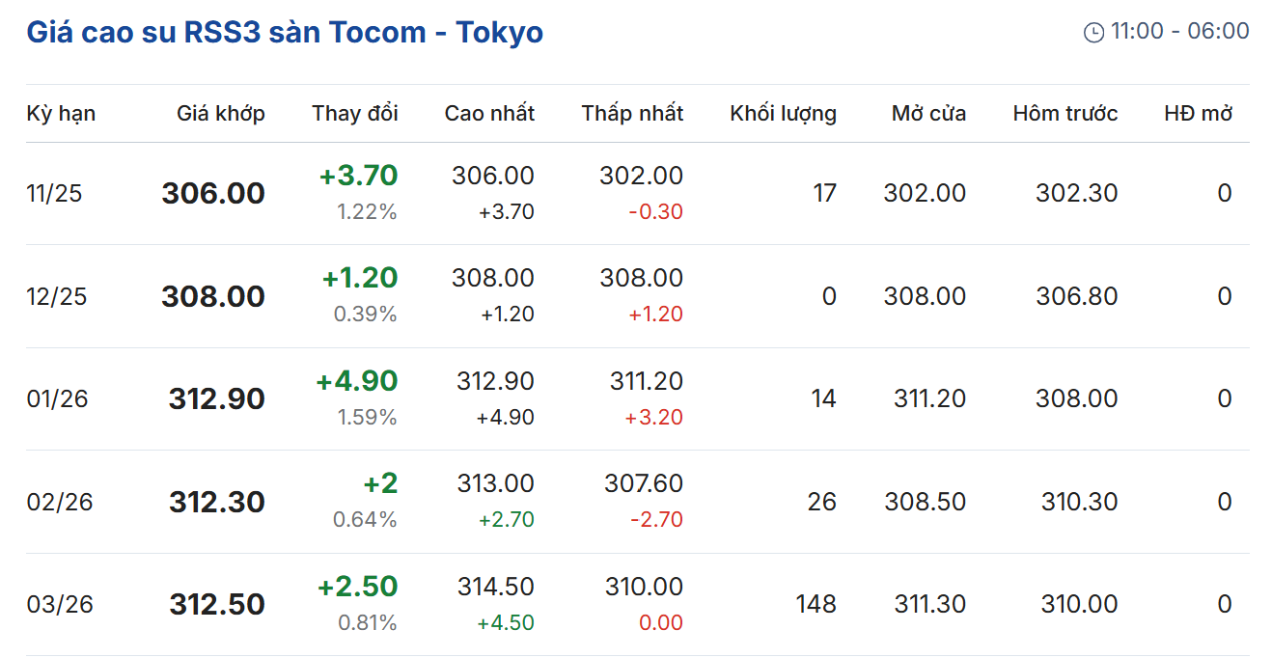Image resolution: width=1272 pixels, height=658 pixels.
Task: Select the 'Kỳ hạn' column header
Action: (61, 113)
